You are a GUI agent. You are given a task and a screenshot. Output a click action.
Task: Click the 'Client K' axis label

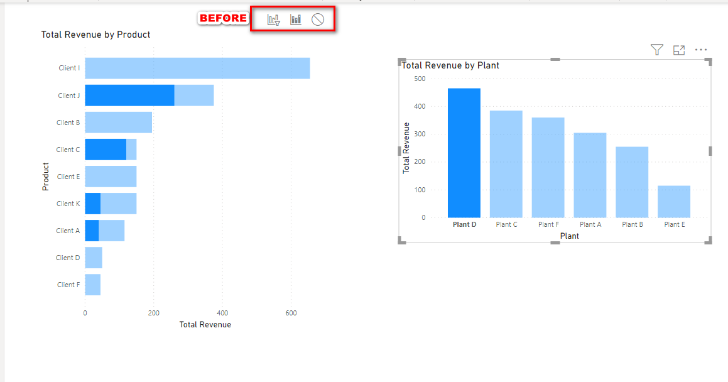coord(68,204)
